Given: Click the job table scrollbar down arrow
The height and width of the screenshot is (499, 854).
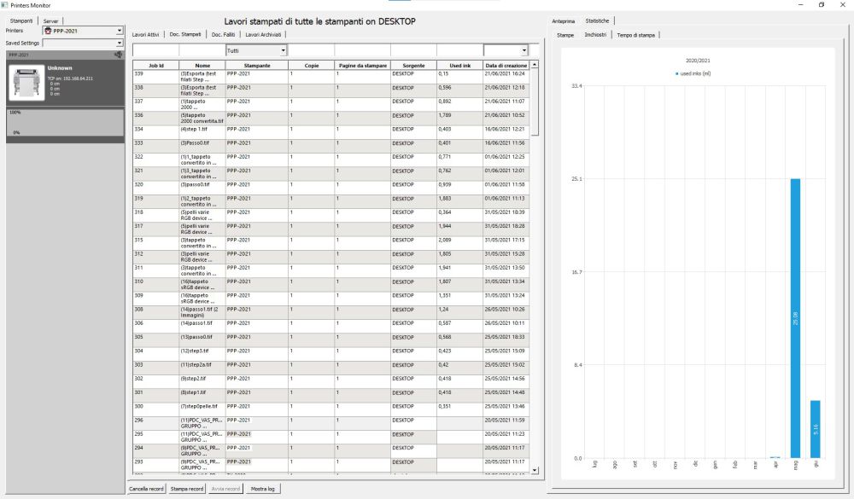Looking at the screenshot, I should tap(535, 470).
